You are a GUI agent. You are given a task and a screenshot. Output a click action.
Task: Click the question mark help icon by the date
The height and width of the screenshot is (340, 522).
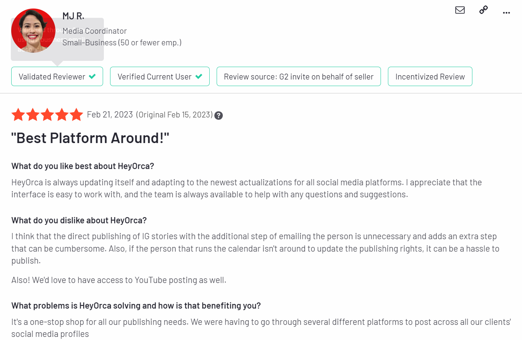(219, 116)
